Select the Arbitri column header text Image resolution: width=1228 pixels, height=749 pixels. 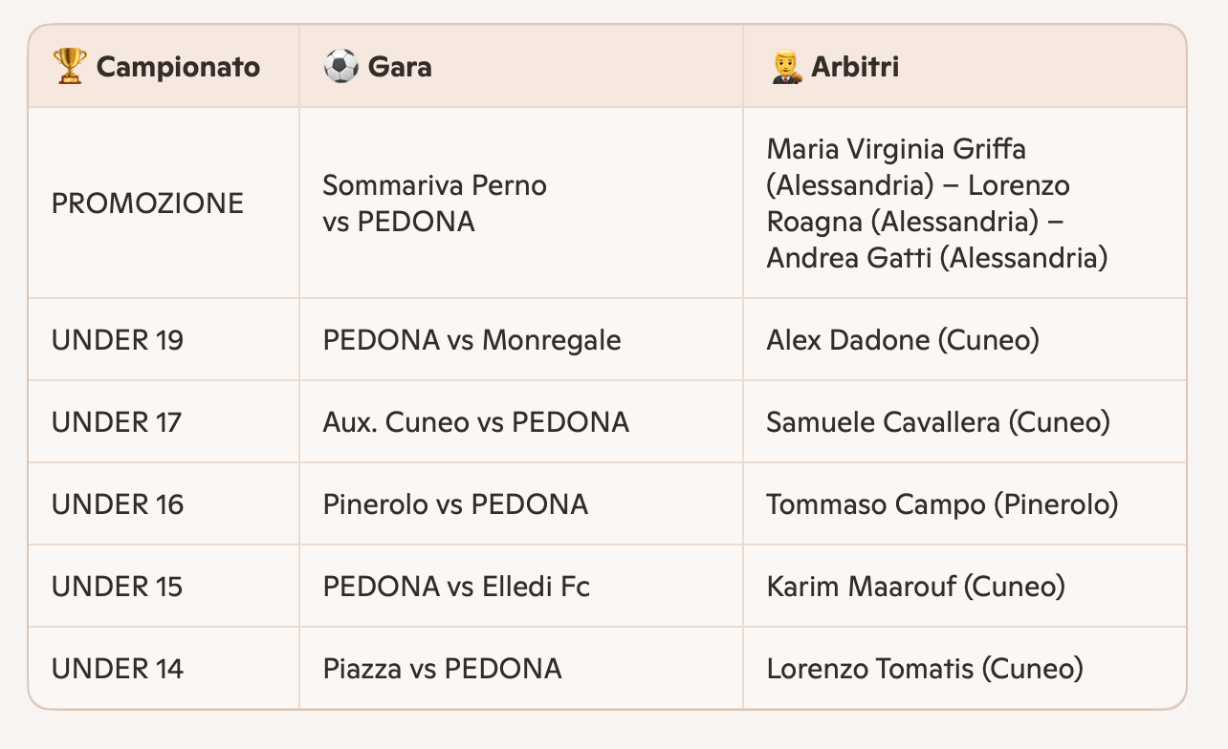point(855,67)
